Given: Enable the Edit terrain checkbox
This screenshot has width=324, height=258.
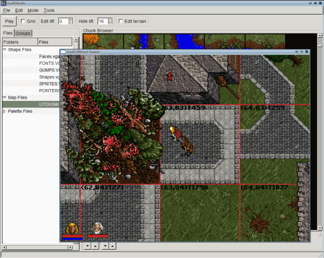Looking at the screenshot, I should click(x=120, y=21).
